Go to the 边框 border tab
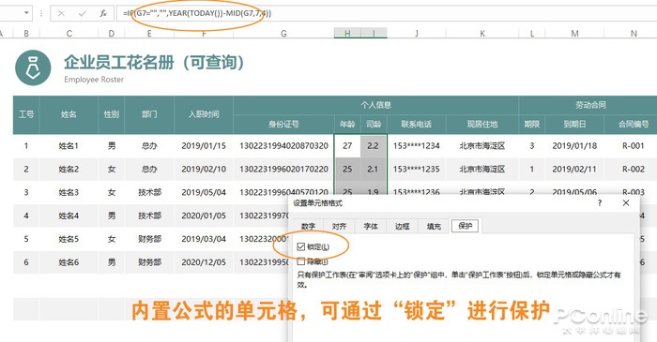The height and width of the screenshot is (342, 657). [402, 226]
